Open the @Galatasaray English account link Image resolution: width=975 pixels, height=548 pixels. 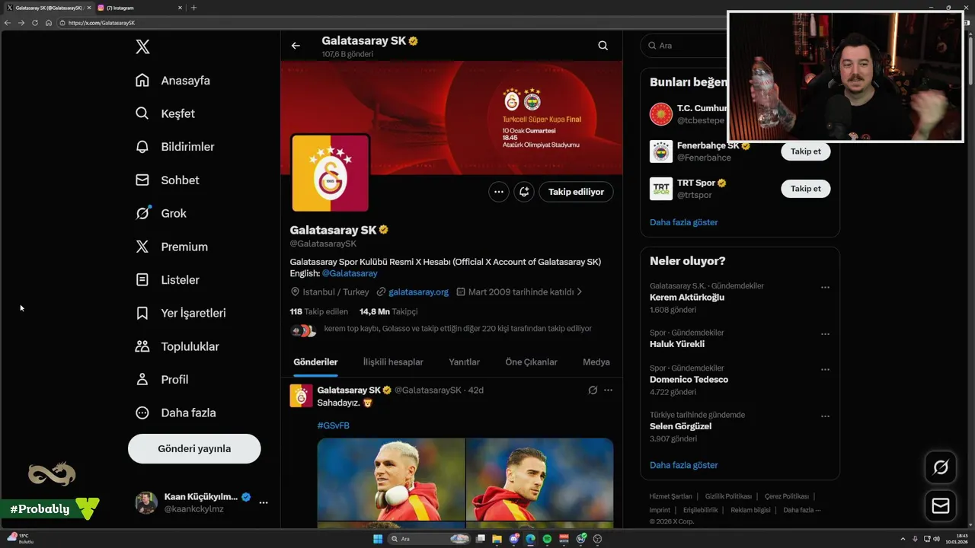tap(350, 273)
